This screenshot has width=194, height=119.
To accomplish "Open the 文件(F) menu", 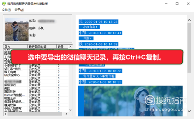I will (x=6, y=10).
